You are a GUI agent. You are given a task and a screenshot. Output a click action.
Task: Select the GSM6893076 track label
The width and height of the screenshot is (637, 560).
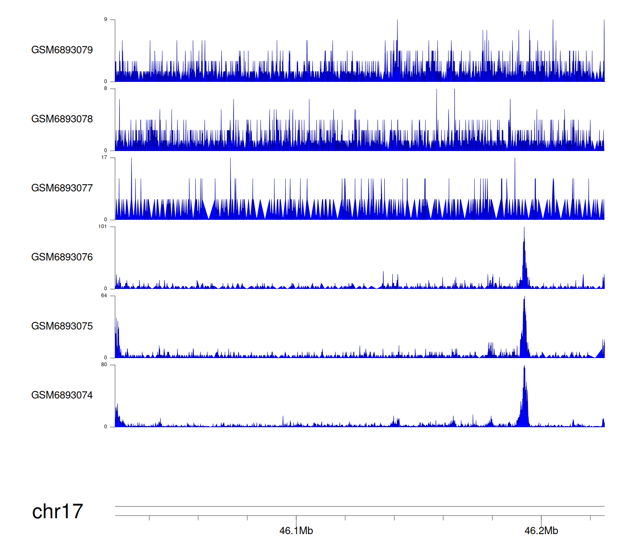click(62, 257)
